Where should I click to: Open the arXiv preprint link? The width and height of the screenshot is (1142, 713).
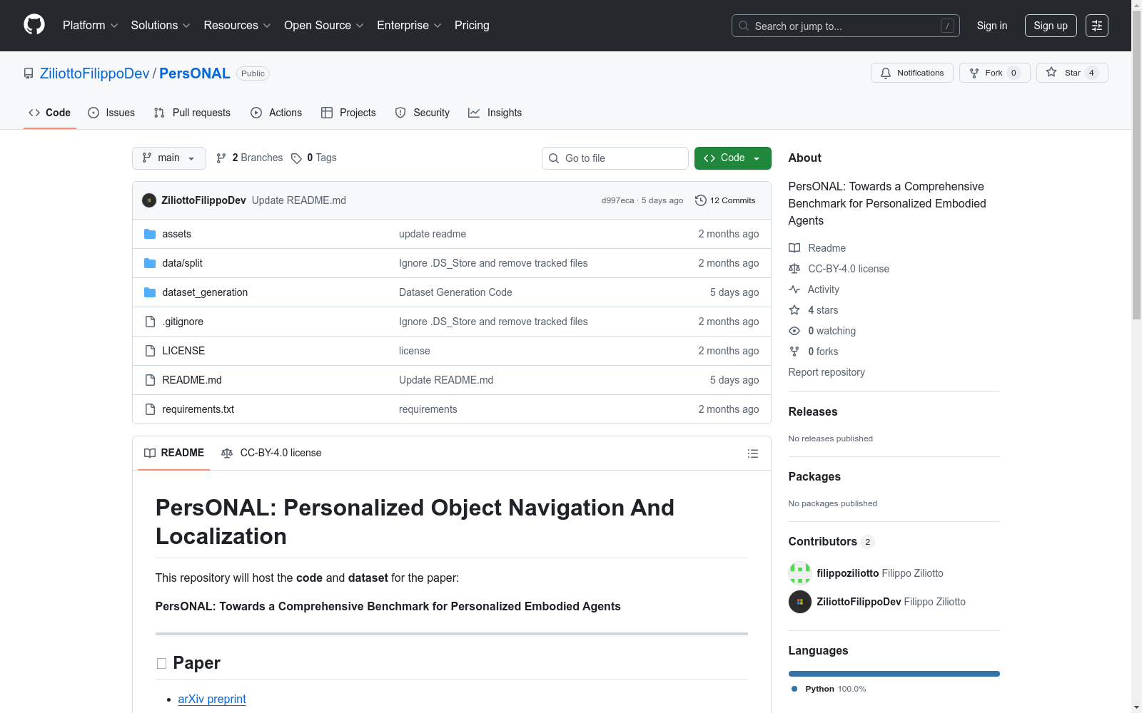pos(212,699)
